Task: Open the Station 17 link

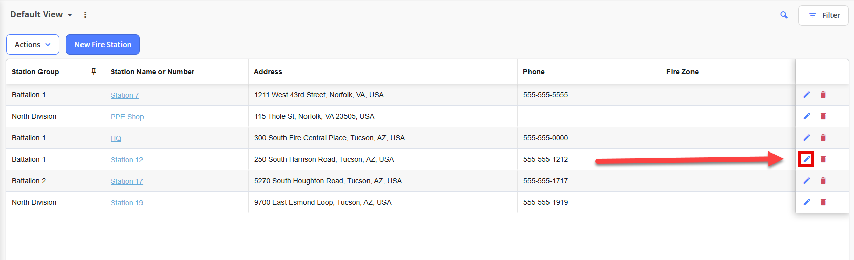Action: [127, 181]
